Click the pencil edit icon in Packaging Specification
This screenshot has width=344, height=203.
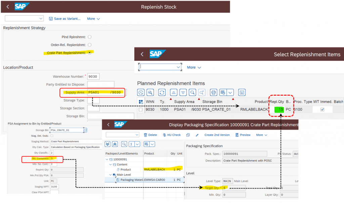[x=197, y=135]
